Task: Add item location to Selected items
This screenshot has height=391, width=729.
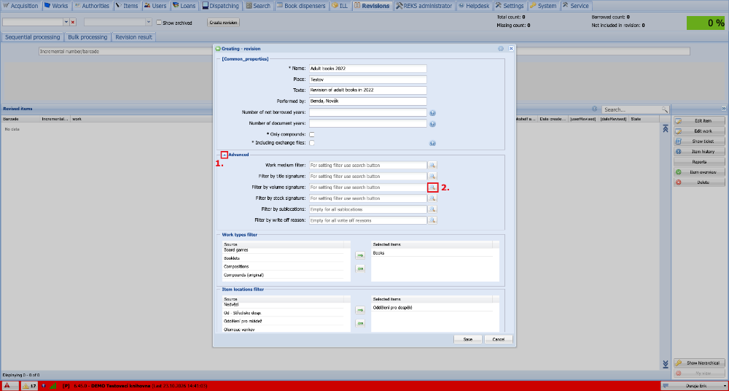Action: (360, 310)
